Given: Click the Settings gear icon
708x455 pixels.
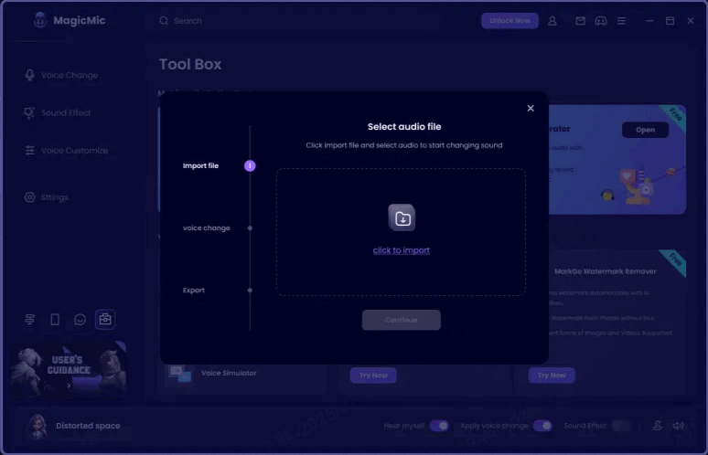Looking at the screenshot, I should (30, 197).
